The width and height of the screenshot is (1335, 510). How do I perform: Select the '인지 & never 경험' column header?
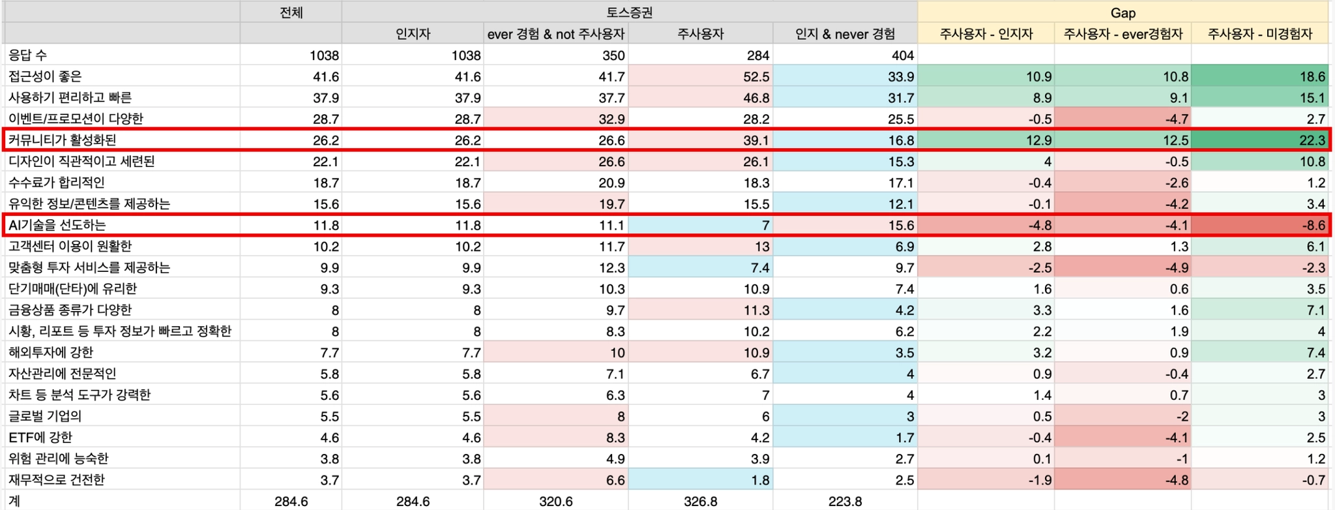[x=845, y=34]
